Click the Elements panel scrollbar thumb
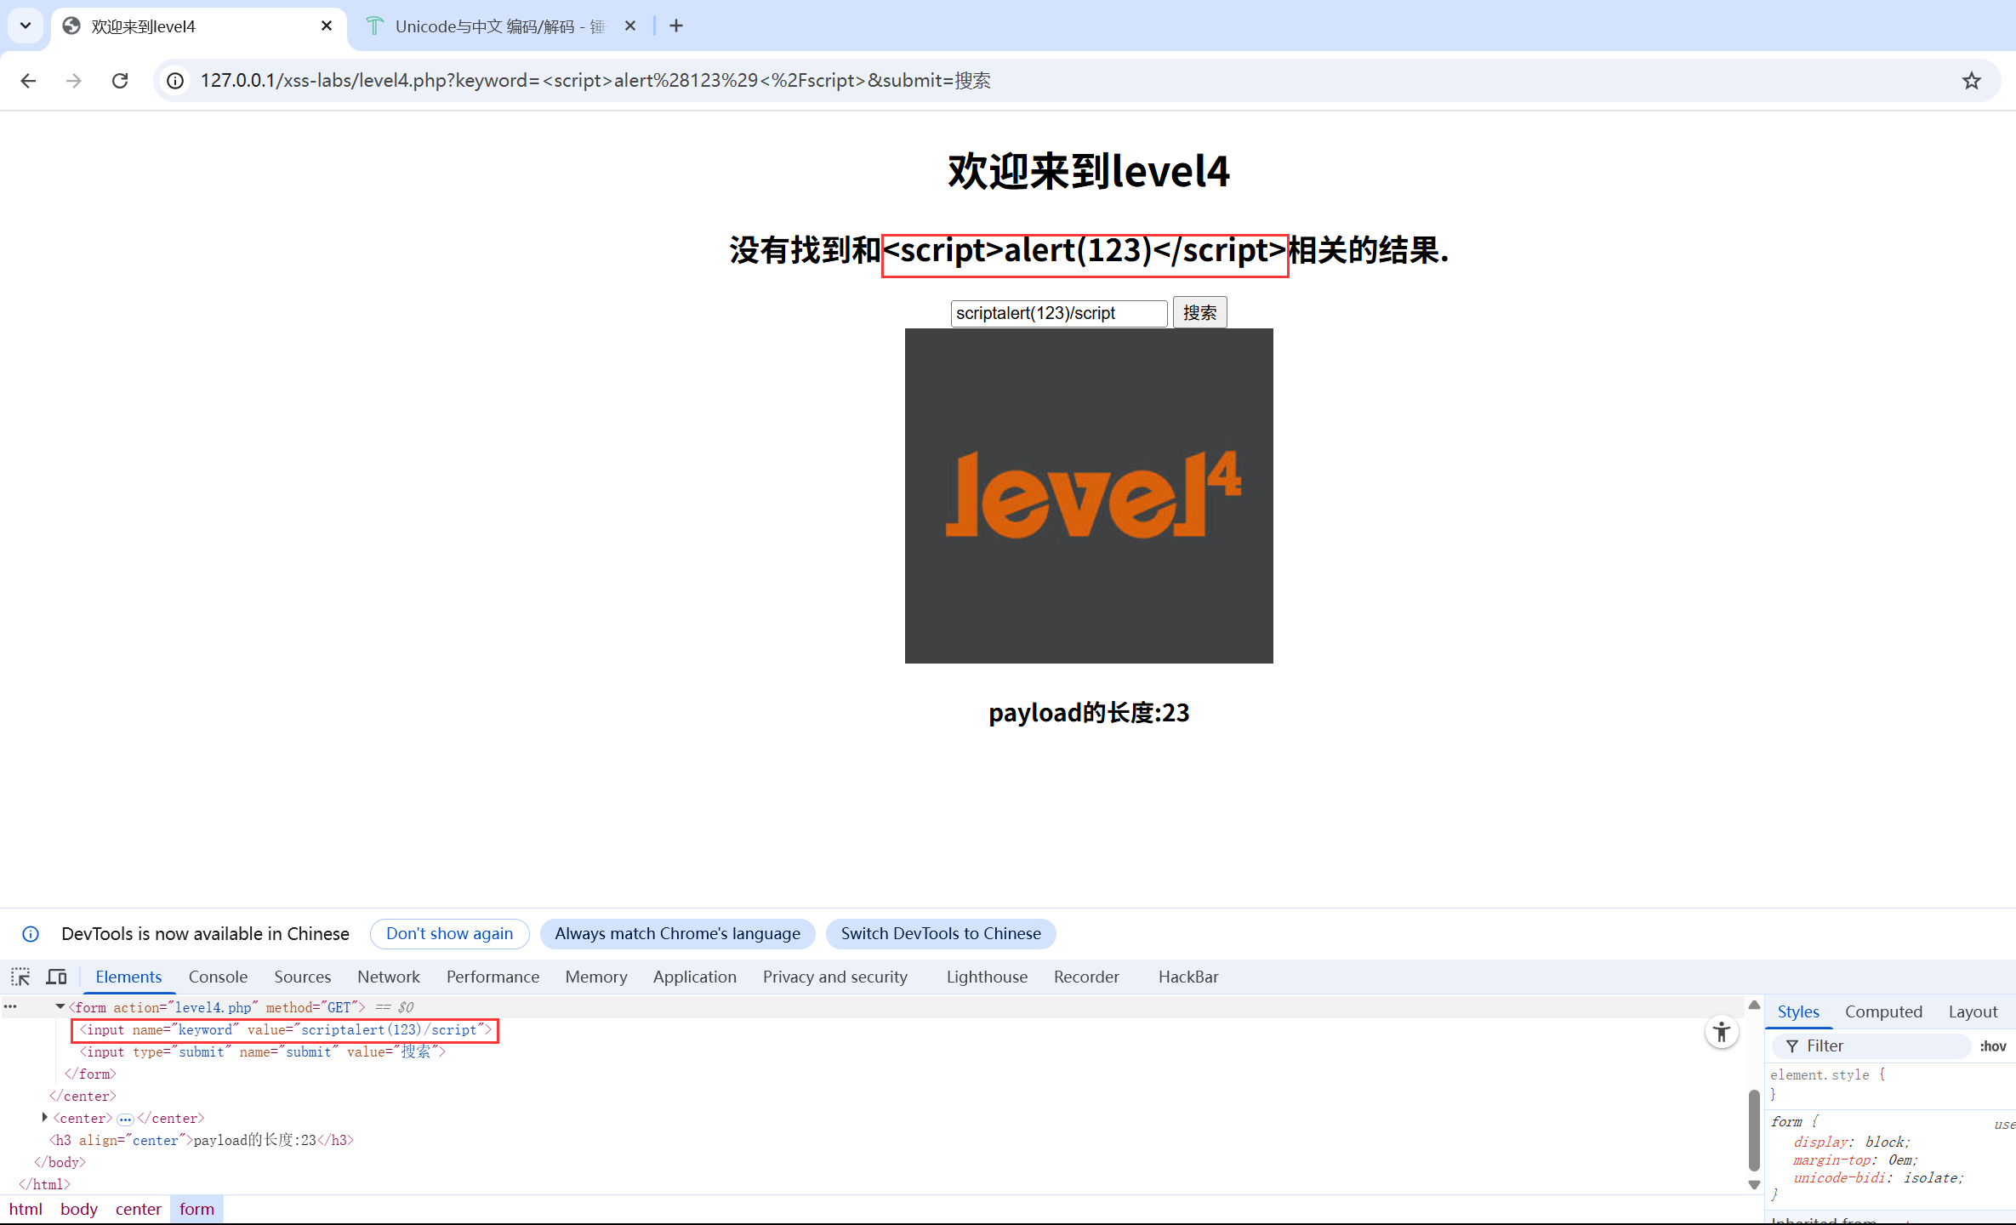This screenshot has height=1225, width=2016. coord(1754,1130)
